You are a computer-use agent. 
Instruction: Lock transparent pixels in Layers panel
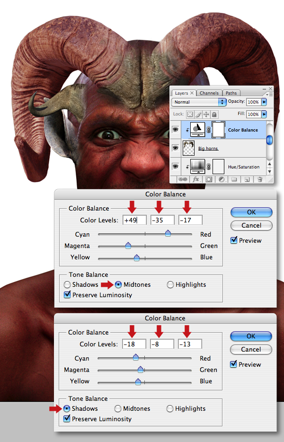(x=190, y=114)
